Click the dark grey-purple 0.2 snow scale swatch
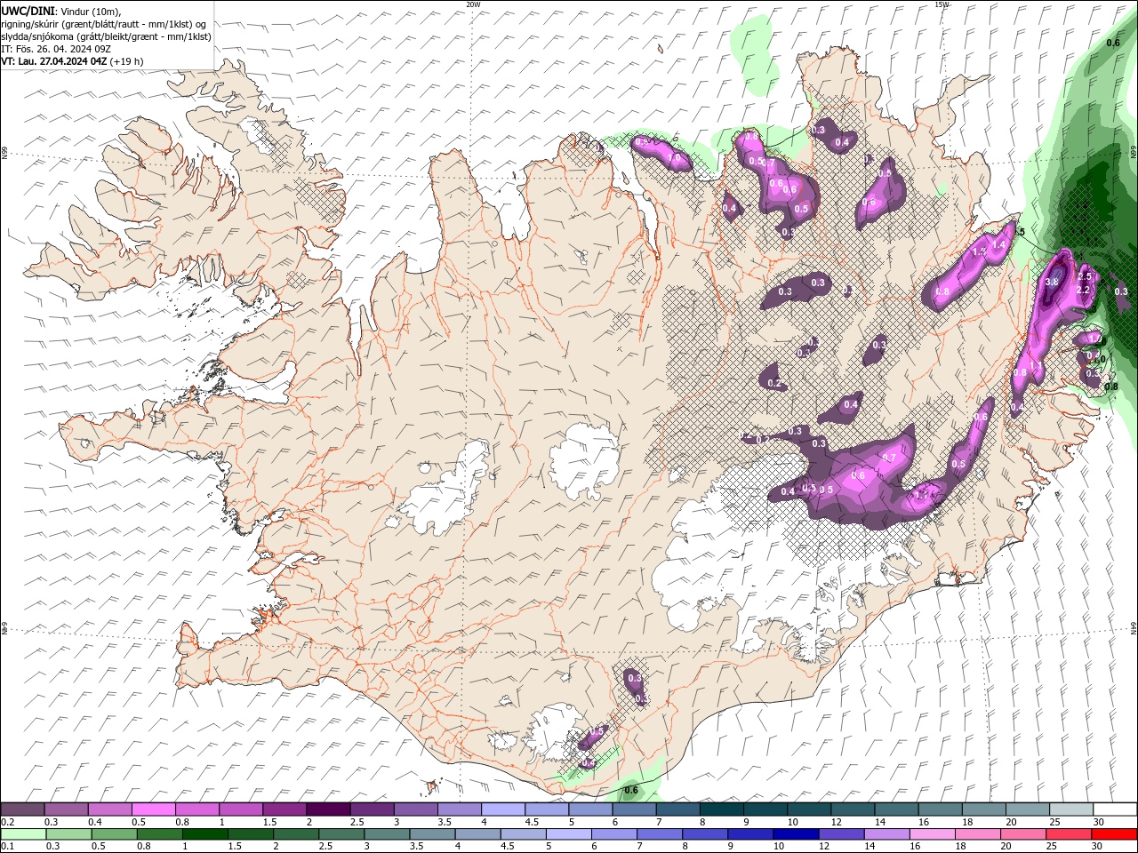Viewport: 1138px width, 853px height. (x=22, y=809)
